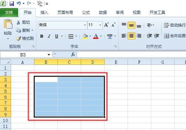The image size is (186, 130).
Task: Click the Name Box showing B3
Action: click(23, 55)
